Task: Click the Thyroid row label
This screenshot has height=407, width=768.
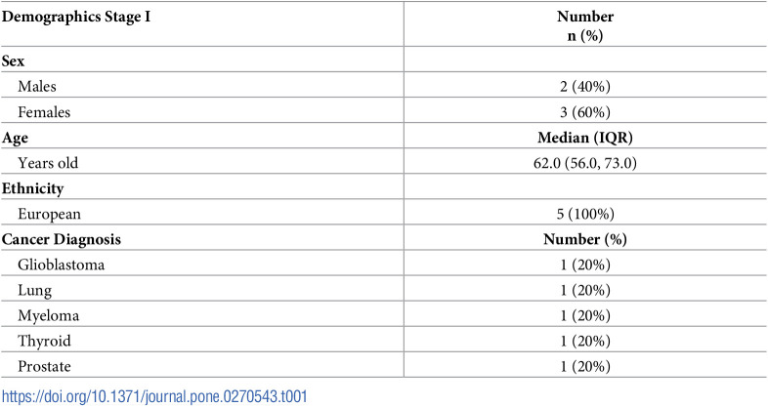Action: (x=45, y=342)
